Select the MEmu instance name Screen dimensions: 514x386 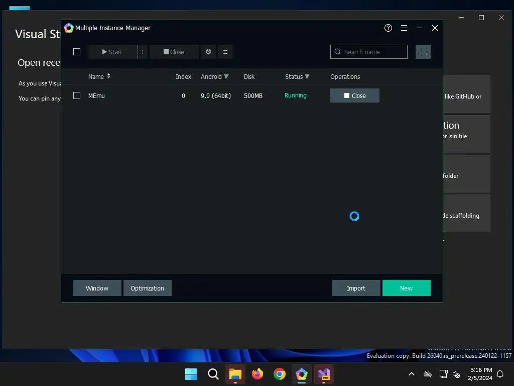coord(96,96)
